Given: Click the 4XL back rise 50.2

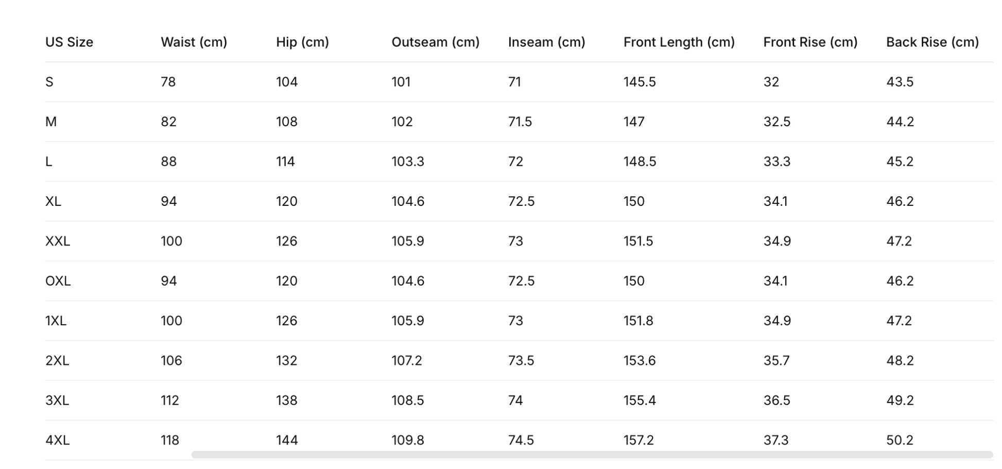Looking at the screenshot, I should [900, 440].
